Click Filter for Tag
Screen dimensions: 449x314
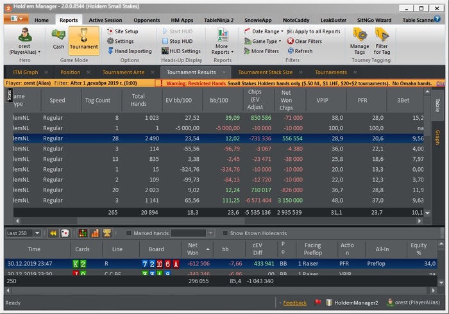pyautogui.click(x=382, y=41)
